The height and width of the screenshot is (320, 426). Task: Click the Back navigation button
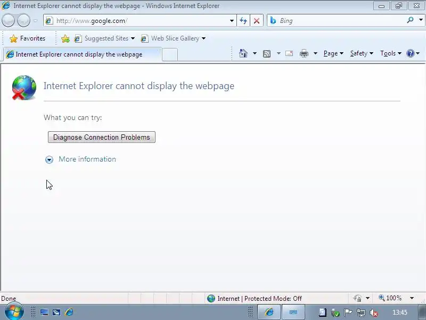[8, 20]
